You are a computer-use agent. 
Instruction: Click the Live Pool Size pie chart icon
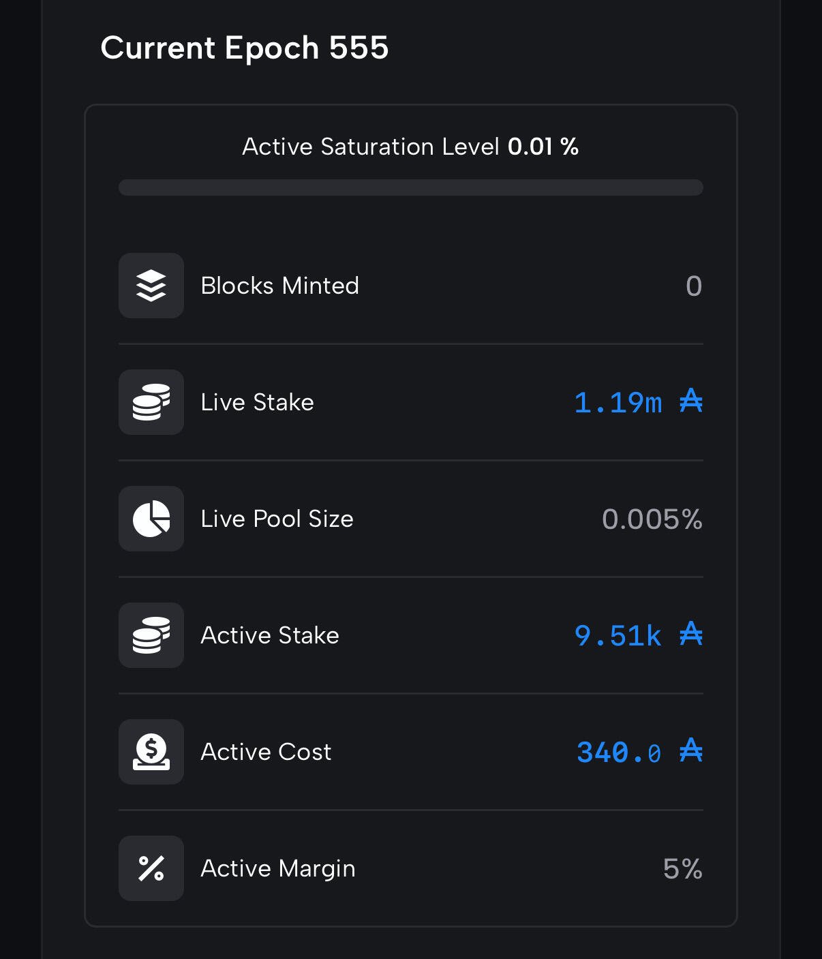tap(151, 519)
